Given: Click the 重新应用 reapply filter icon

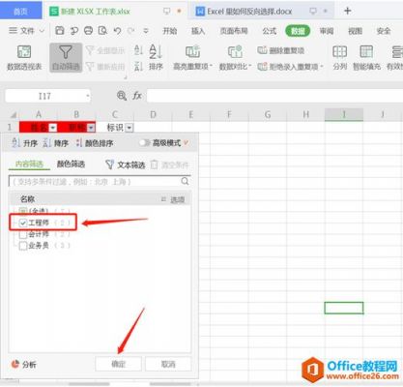Looking at the screenshot, I should coord(90,67).
